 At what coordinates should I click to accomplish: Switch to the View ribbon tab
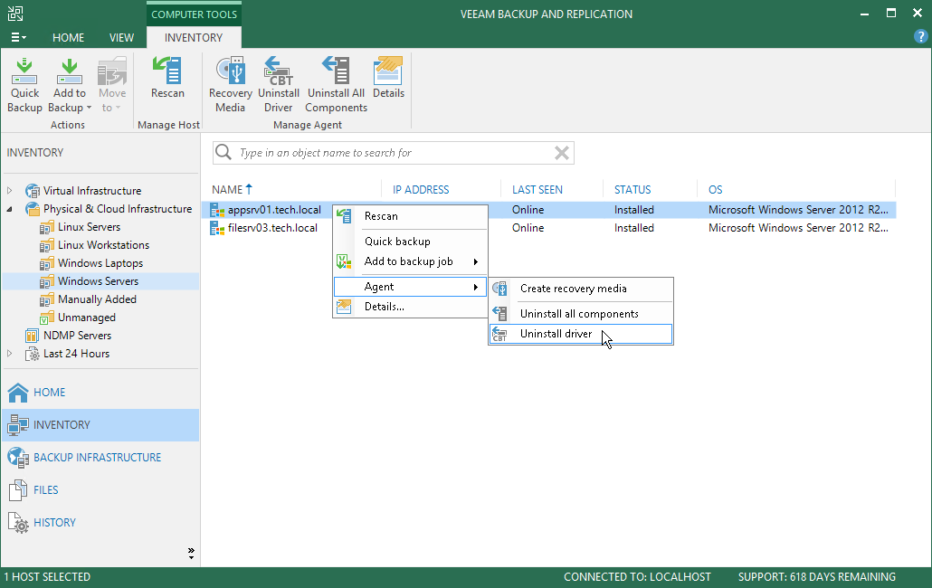[121, 37]
